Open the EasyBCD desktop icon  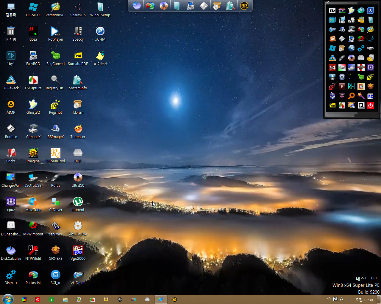pyautogui.click(x=33, y=58)
